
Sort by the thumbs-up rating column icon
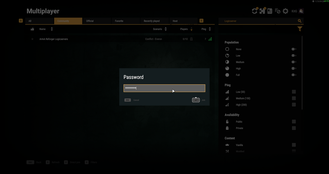click(x=32, y=29)
